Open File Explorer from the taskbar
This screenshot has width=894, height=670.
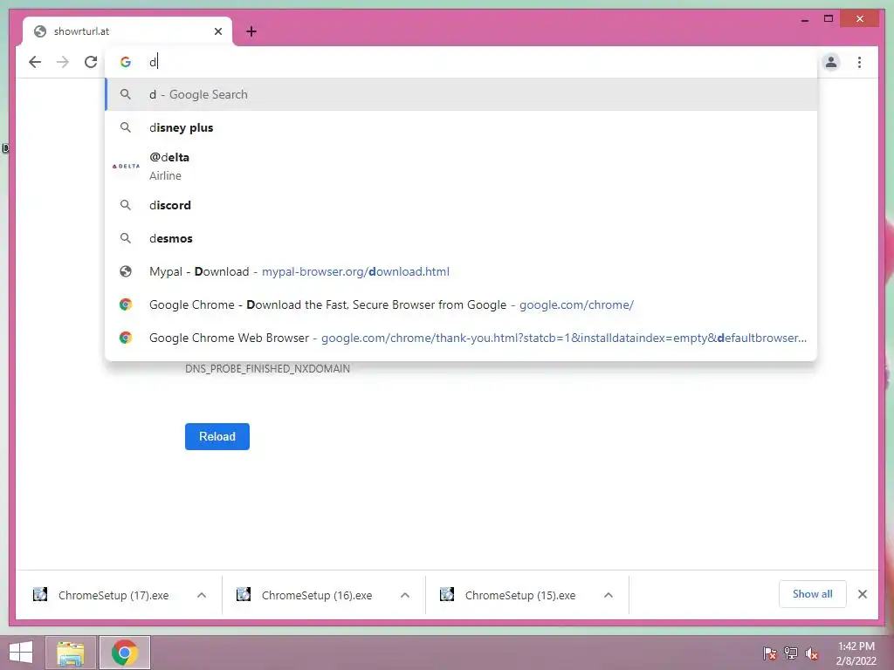pyautogui.click(x=70, y=653)
